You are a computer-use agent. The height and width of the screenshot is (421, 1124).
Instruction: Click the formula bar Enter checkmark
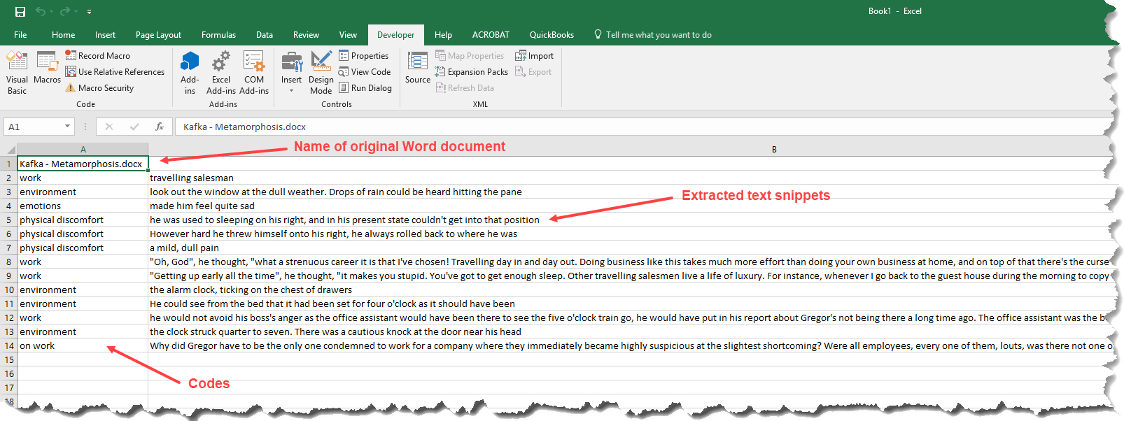(134, 127)
